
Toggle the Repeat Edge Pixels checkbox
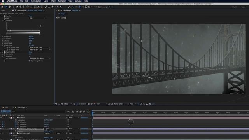30,61
